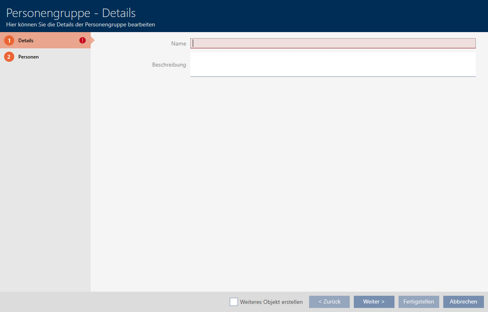Open the Details step in sidebar
Screen dimensions: 488x312
pyautogui.click(x=26, y=41)
